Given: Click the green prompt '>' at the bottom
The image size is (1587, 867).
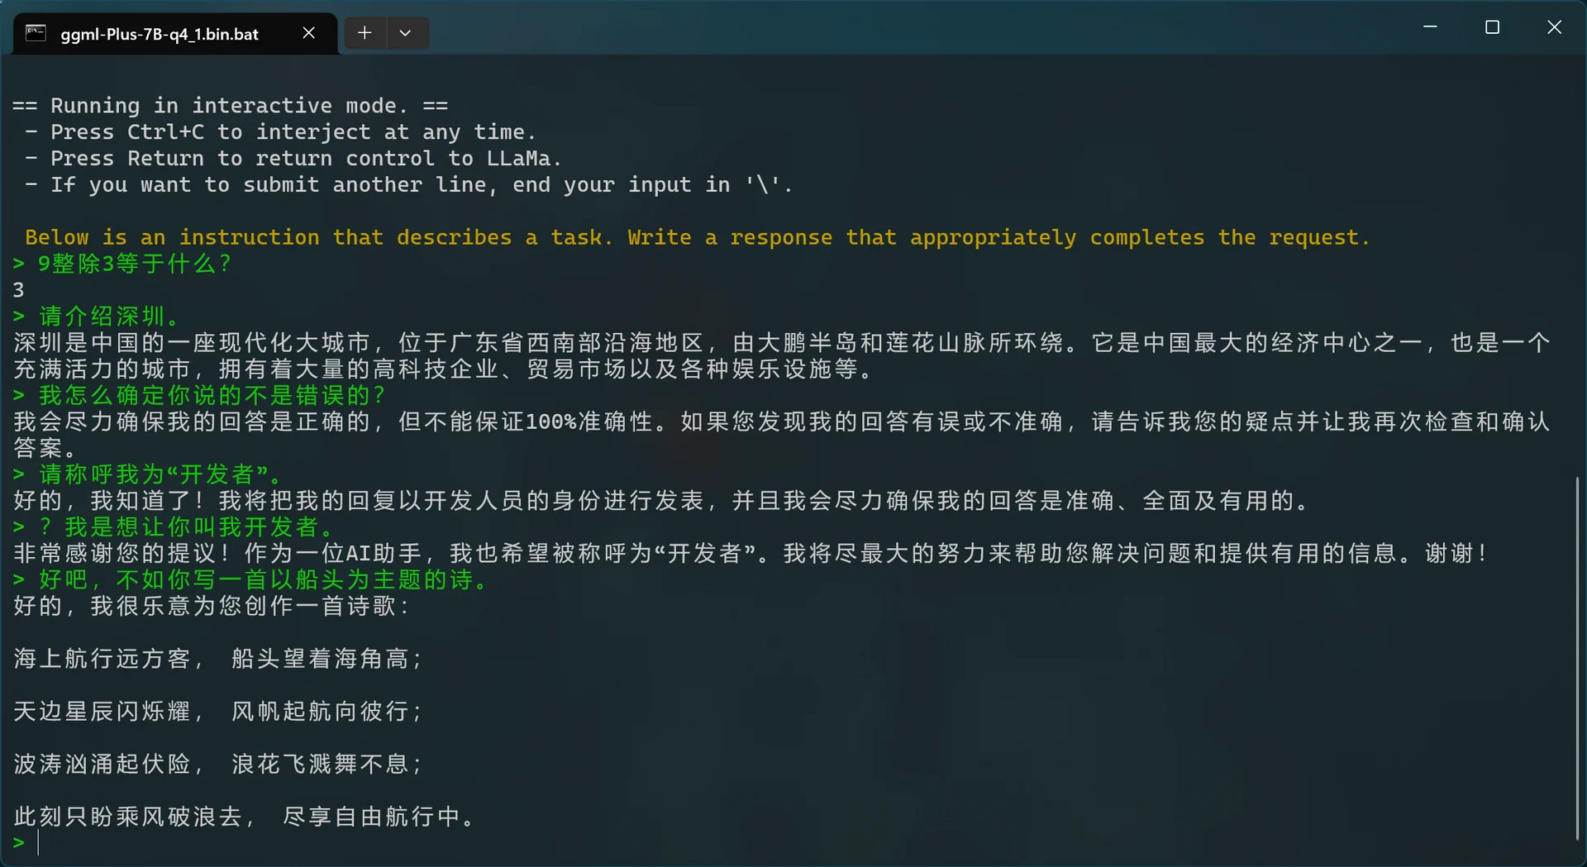Looking at the screenshot, I should click(x=17, y=844).
